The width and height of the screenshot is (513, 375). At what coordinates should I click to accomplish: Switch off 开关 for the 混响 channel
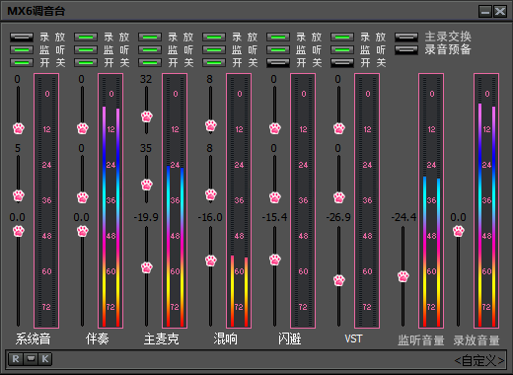(214, 62)
